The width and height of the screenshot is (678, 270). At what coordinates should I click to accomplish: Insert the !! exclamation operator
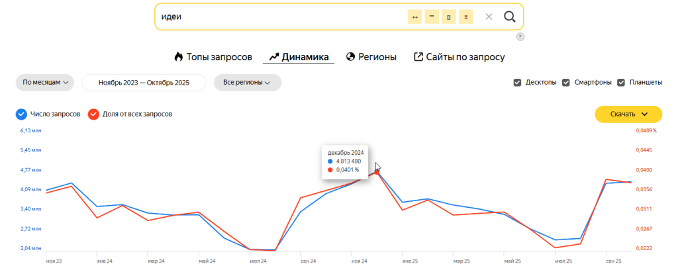(466, 17)
